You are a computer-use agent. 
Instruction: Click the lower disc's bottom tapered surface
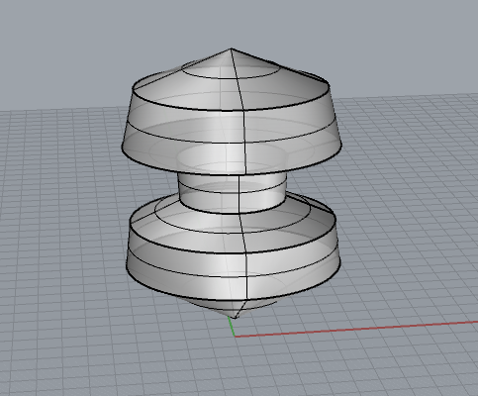198,285
